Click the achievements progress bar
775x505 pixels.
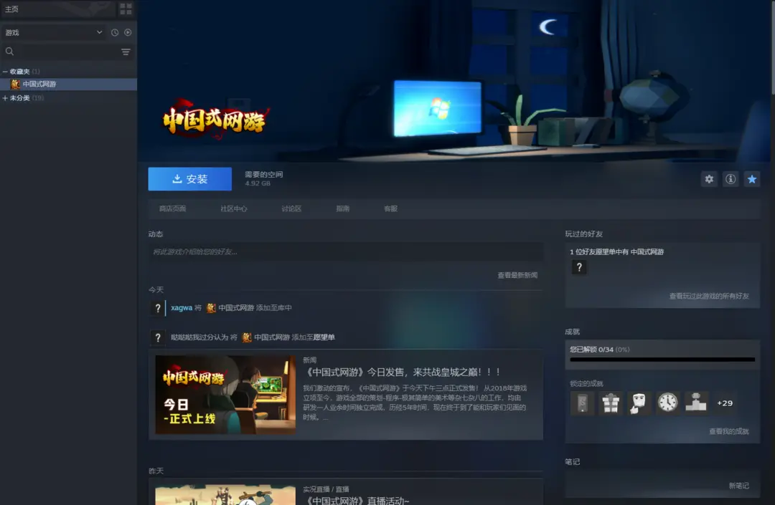[x=662, y=360]
